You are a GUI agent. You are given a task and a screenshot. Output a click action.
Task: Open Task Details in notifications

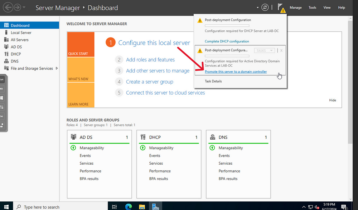point(213,81)
